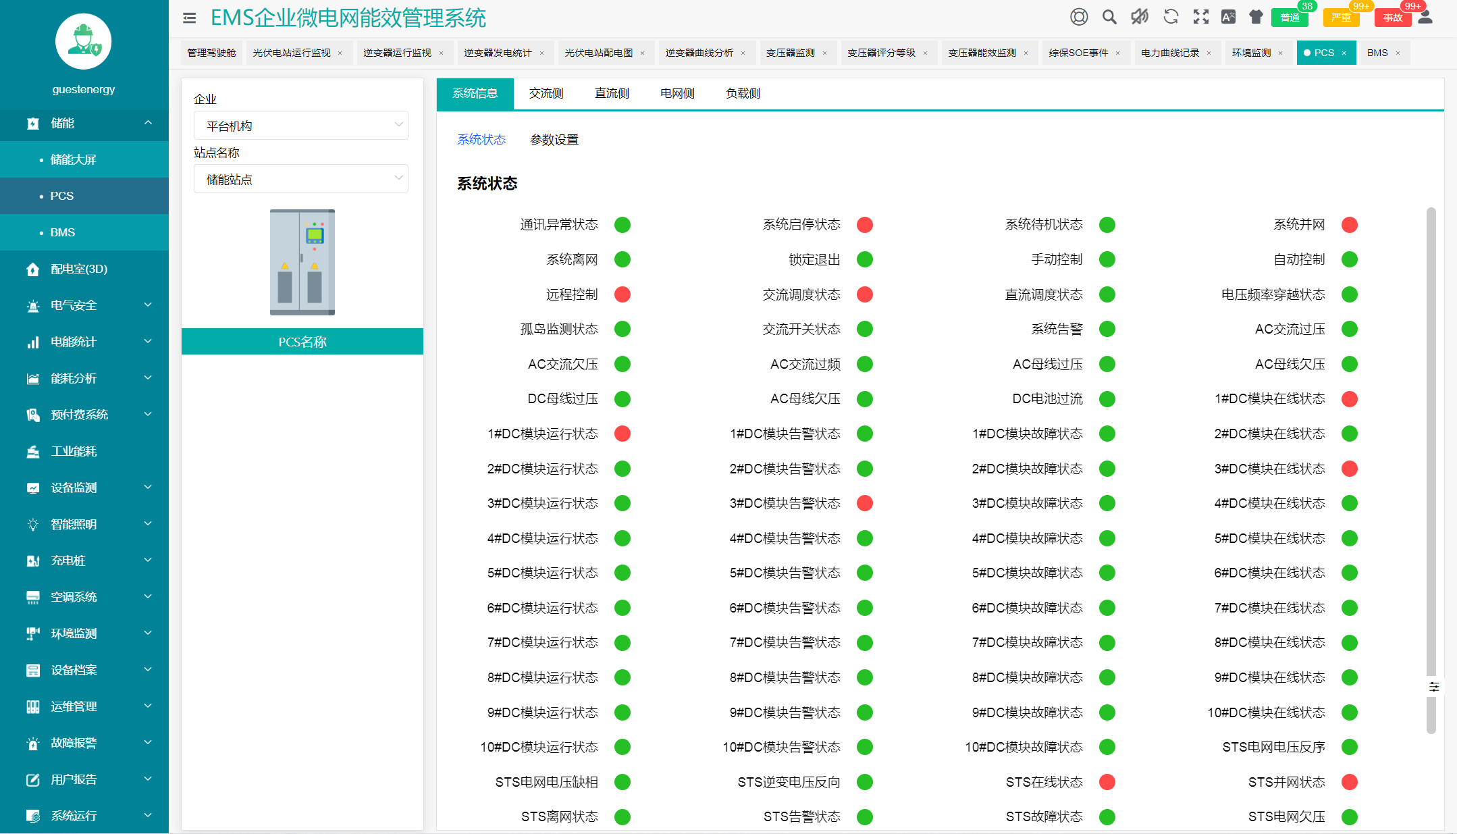The image size is (1457, 834).
Task: Open the 企业 平台机构 dropdown
Action: click(301, 126)
